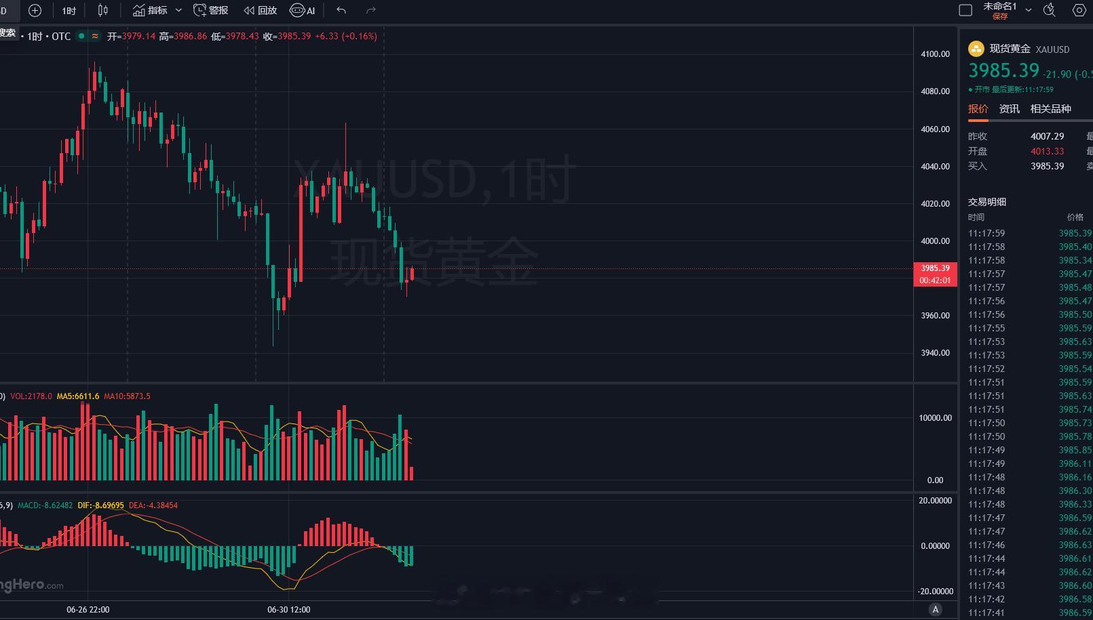Screen dimensions: 1093x620
Task: Start chart replay with 回放
Action: point(261,10)
